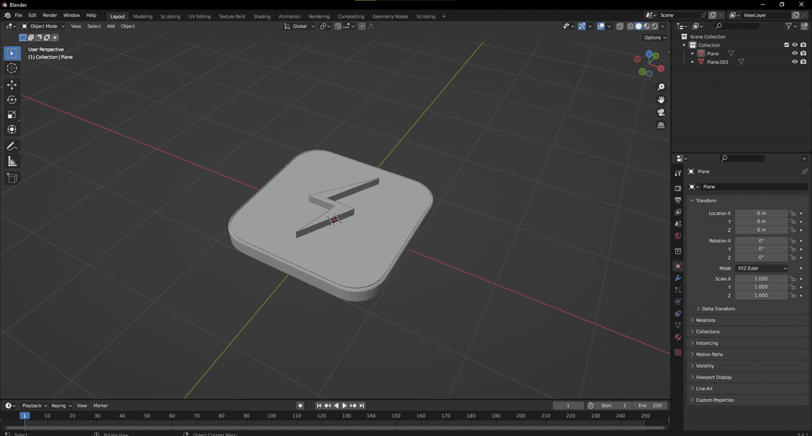Switch to the Shading workspace tab
Image resolution: width=812 pixels, height=436 pixels.
click(x=261, y=16)
